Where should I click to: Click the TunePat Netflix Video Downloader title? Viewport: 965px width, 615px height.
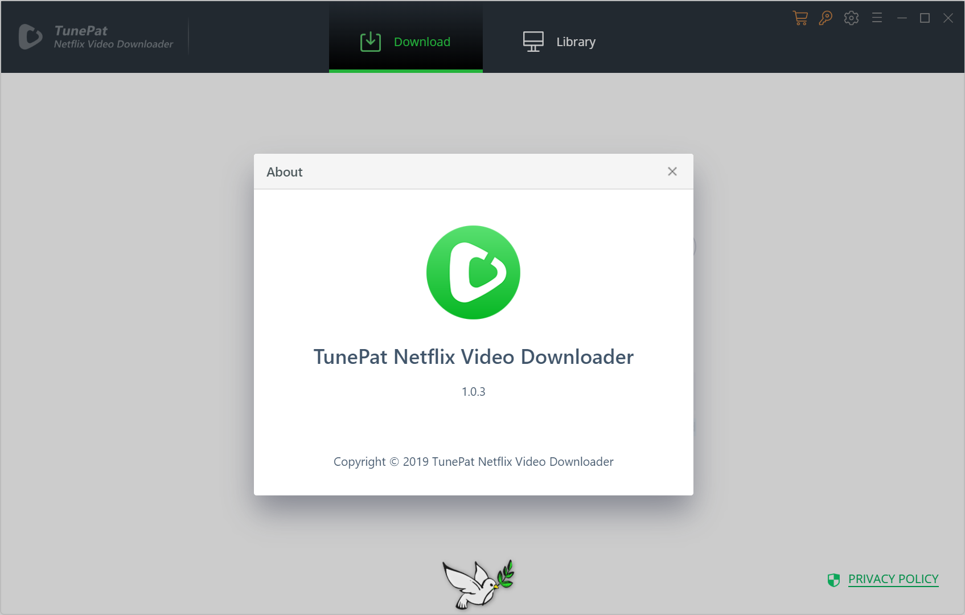(473, 357)
